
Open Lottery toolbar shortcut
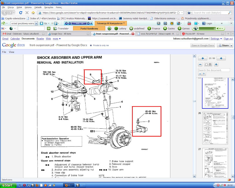[x=120, y=28]
